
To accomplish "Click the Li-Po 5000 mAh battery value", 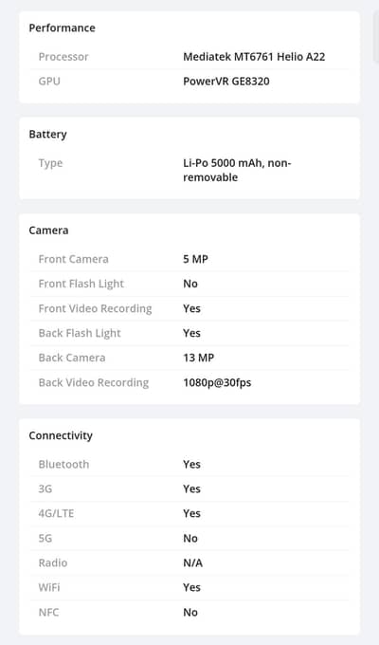I will pos(237,171).
